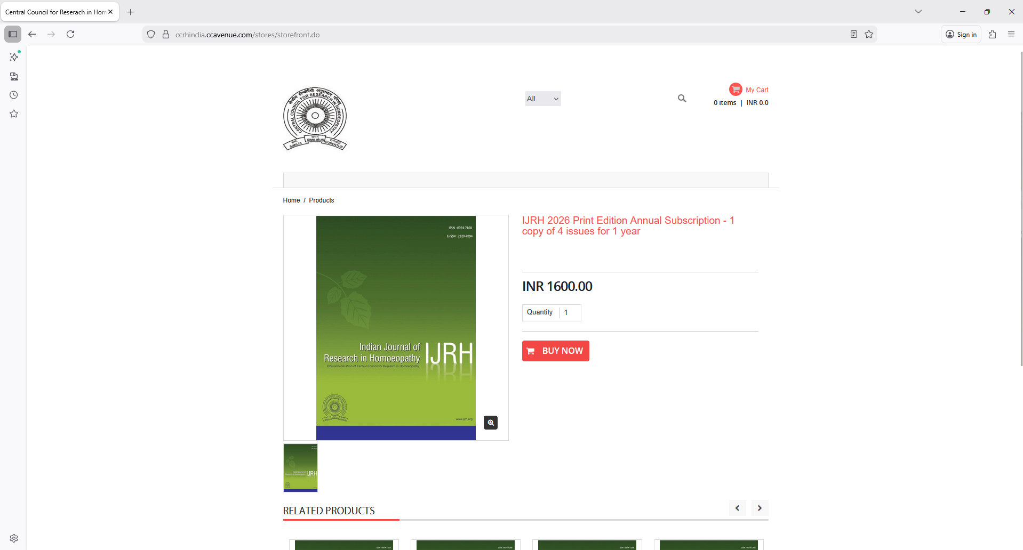Viewport: 1023px width, 550px height.
Task: Click the Quantity input field
Action: click(x=570, y=313)
